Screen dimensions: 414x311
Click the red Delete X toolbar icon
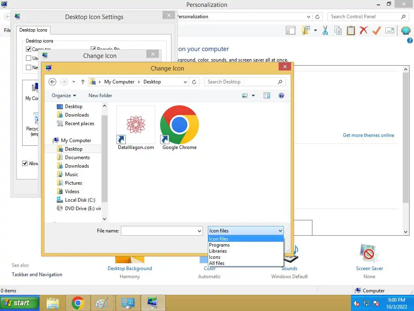tap(363, 30)
